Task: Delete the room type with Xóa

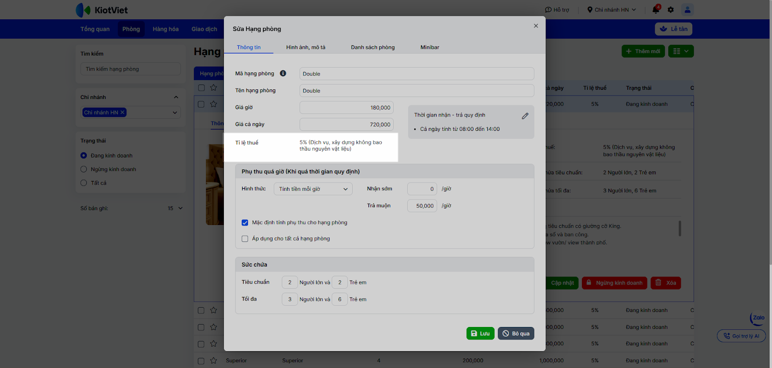Action: point(666,283)
